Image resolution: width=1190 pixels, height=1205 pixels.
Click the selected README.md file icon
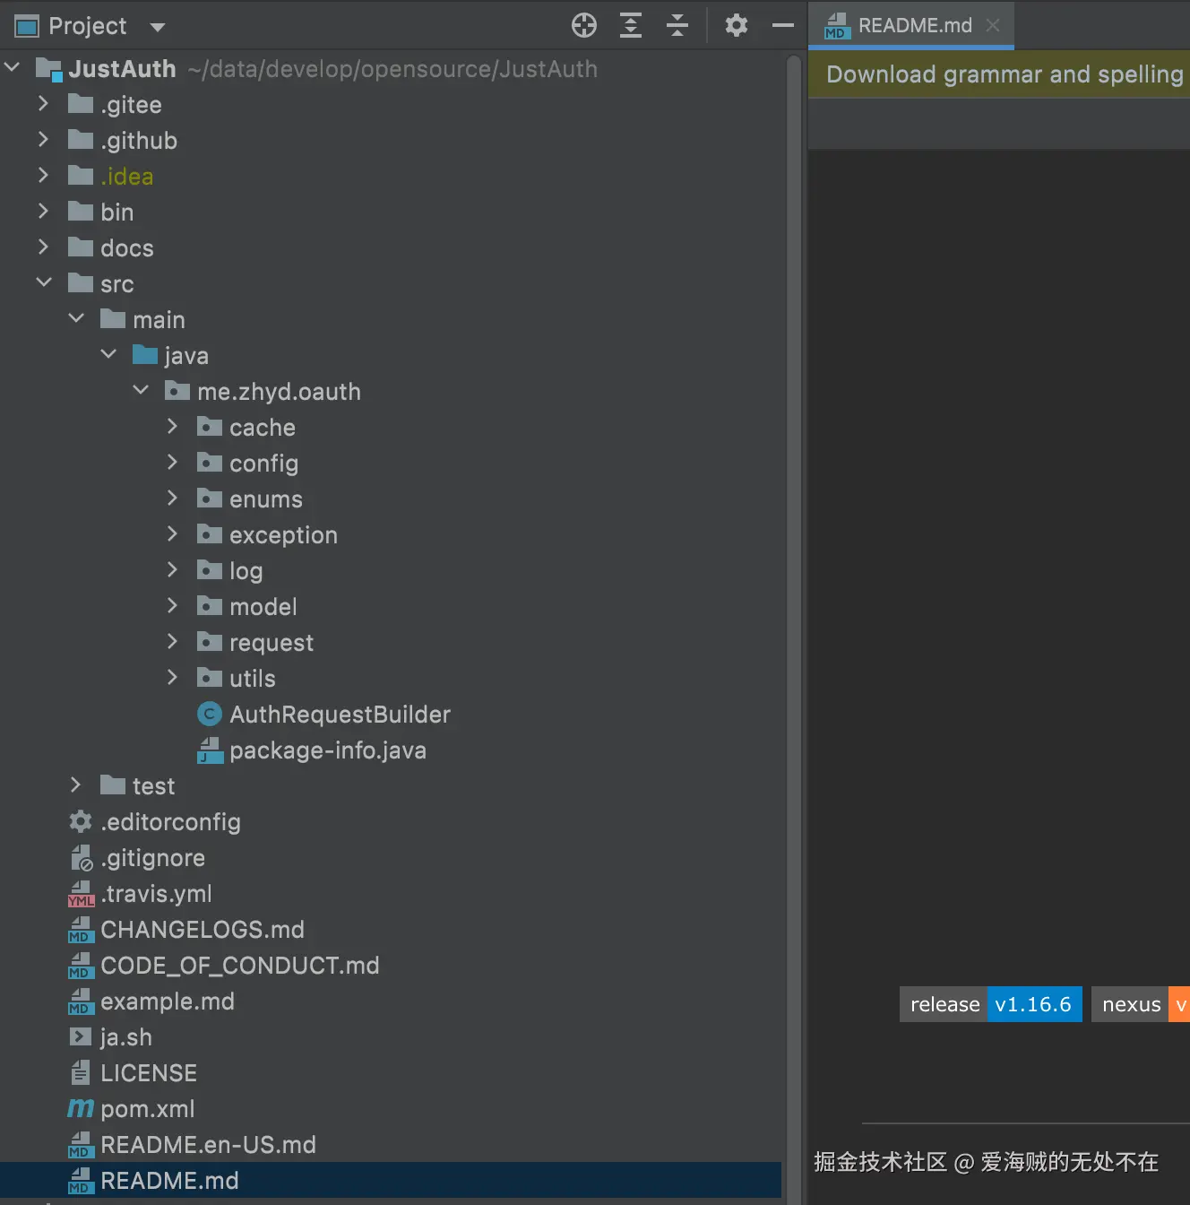(x=81, y=1181)
